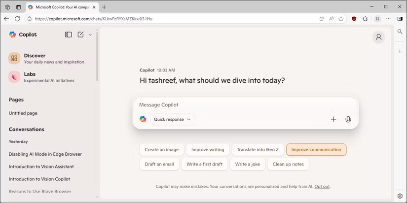Screen dimensions: 407x203
Task: Open the Untitled page
Action: pos(23,113)
